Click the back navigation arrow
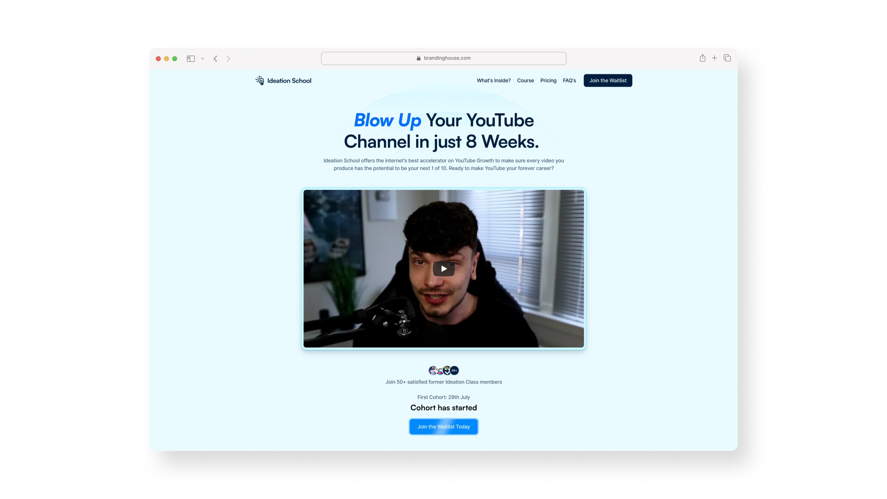 (216, 58)
